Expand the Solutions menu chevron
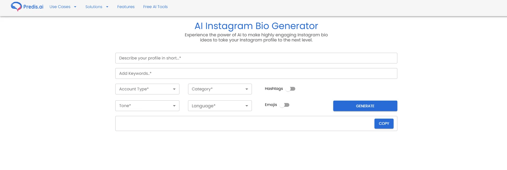 (x=107, y=7)
